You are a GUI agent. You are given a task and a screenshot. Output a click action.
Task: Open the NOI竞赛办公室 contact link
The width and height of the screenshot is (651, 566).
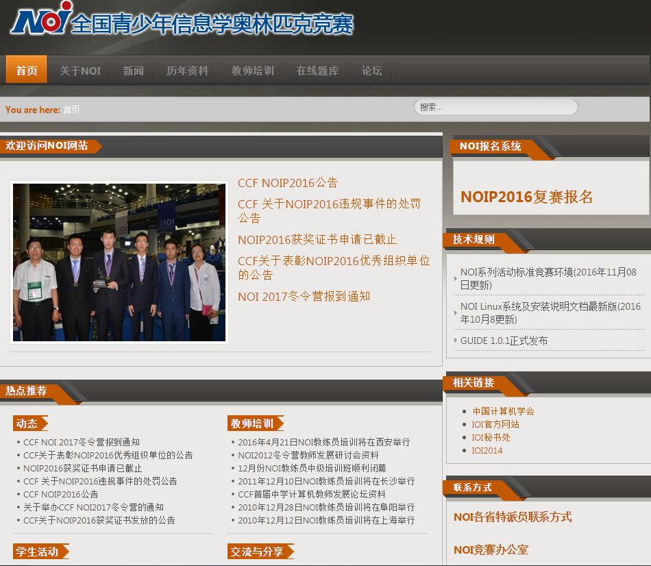(491, 550)
